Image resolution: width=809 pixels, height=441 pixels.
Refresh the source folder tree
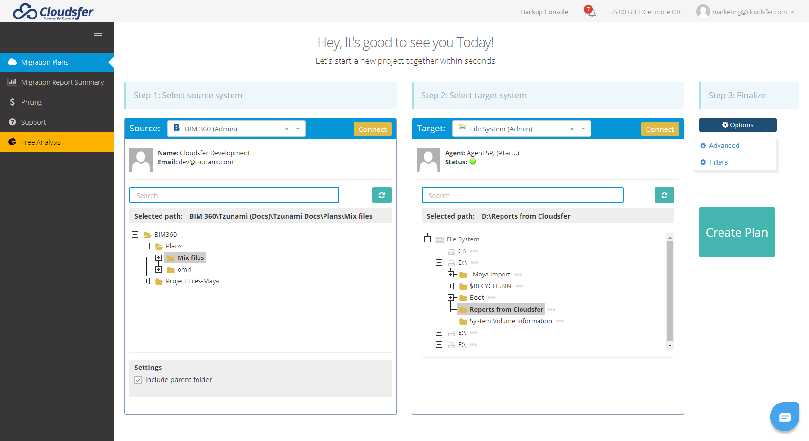pos(382,195)
